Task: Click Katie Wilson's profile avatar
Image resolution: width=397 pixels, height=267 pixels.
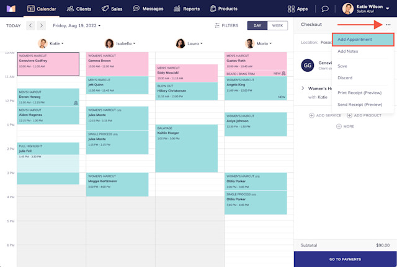Action: click(348, 9)
